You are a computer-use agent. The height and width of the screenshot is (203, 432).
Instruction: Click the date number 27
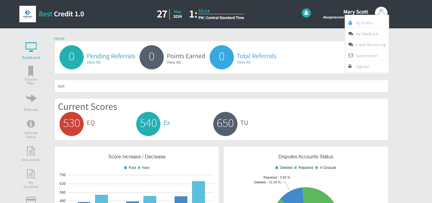point(162,14)
